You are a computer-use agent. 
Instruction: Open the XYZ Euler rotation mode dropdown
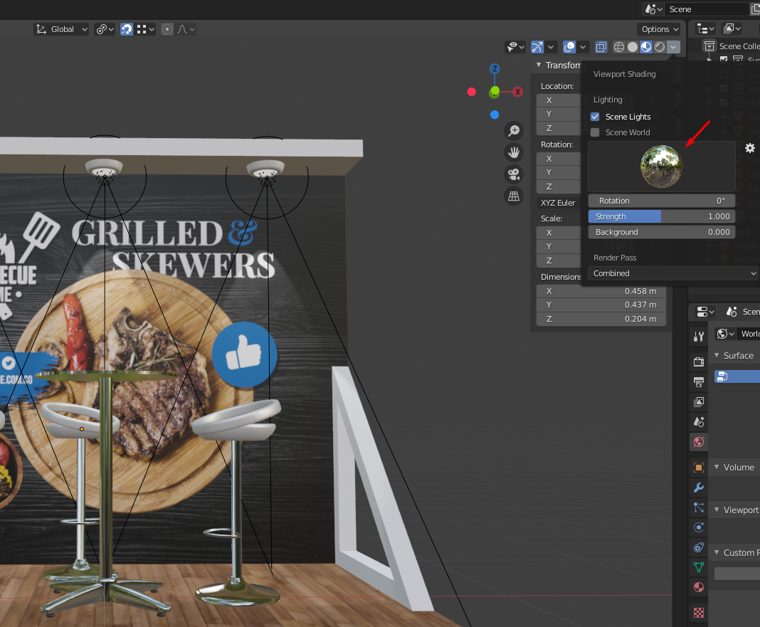[x=559, y=203]
